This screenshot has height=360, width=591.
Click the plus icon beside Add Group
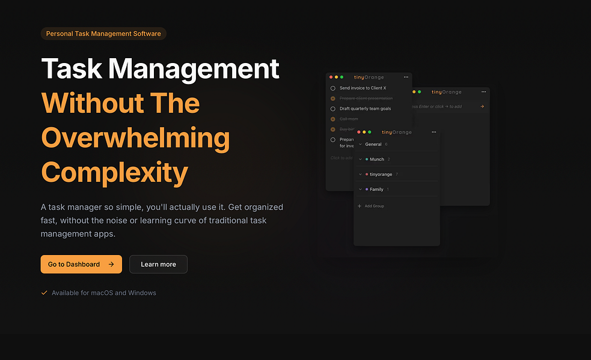359,206
